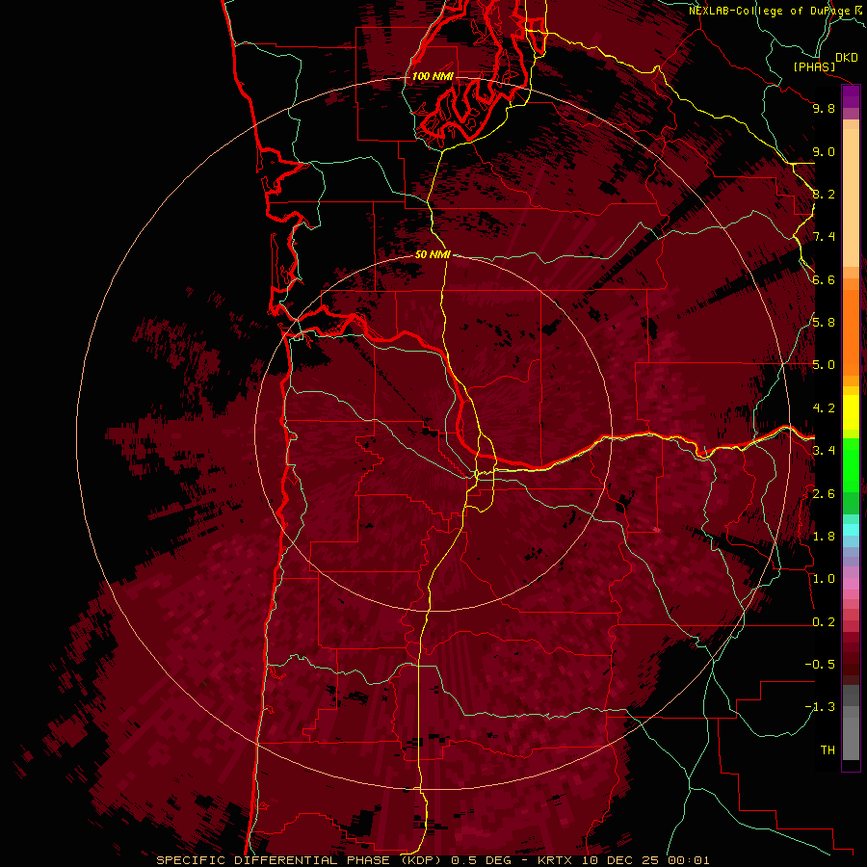Click the 9.0 value on the color scale

824,151
